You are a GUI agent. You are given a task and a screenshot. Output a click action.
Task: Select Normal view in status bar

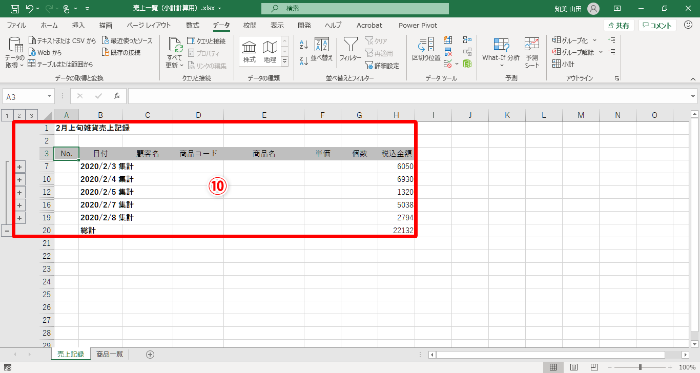point(553,367)
